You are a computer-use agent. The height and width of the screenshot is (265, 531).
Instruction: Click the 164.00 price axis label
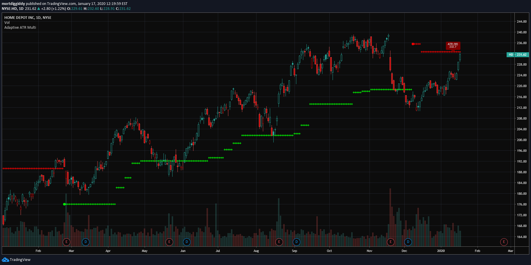(522, 237)
